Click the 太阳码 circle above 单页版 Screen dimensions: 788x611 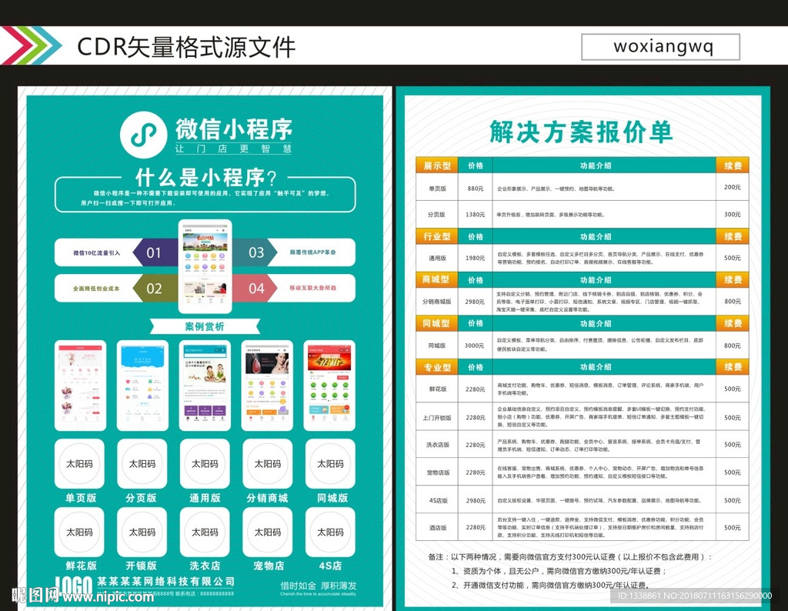click(79, 464)
